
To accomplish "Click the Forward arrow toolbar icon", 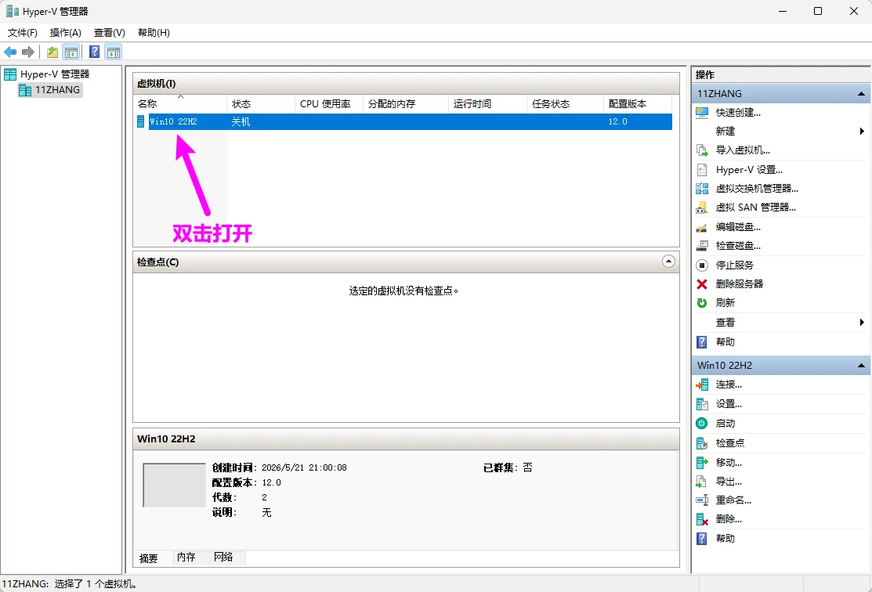I will tap(27, 52).
